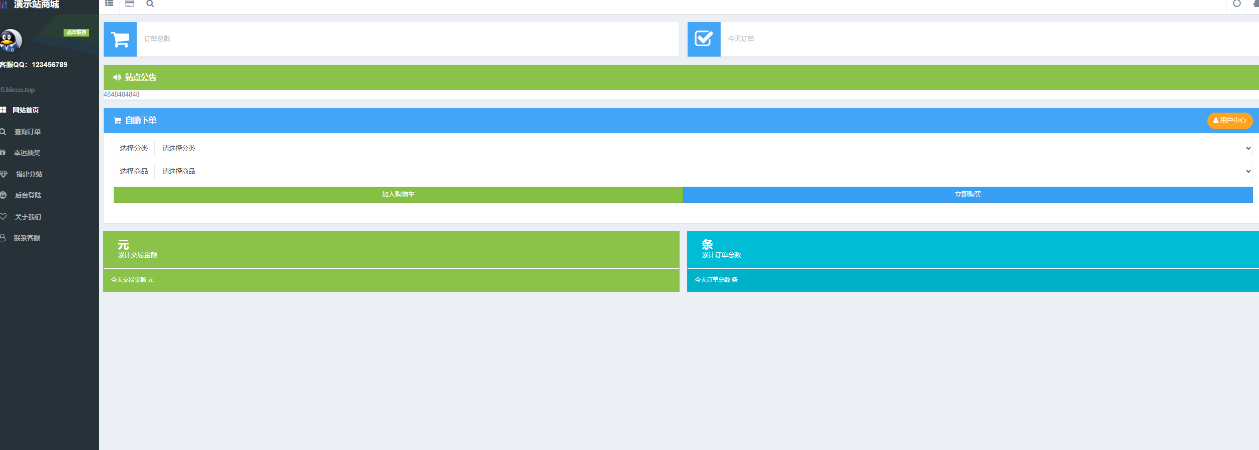The image size is (1259, 450).
Task: Click 联系客服 in the sidebar
Action: pos(27,238)
